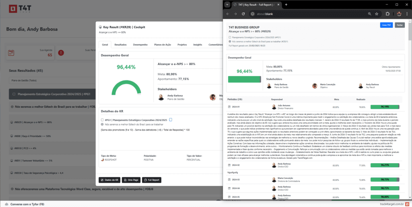Open the Insights tab
The image size is (412, 207).
pos(198,45)
